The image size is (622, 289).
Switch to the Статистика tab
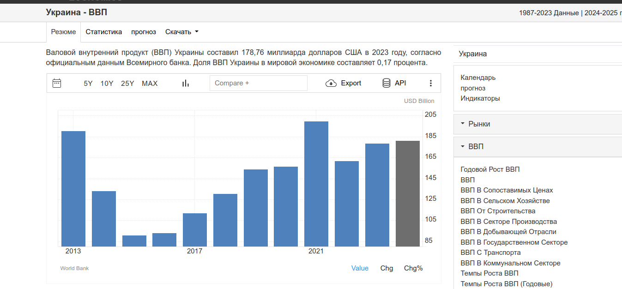[104, 32]
